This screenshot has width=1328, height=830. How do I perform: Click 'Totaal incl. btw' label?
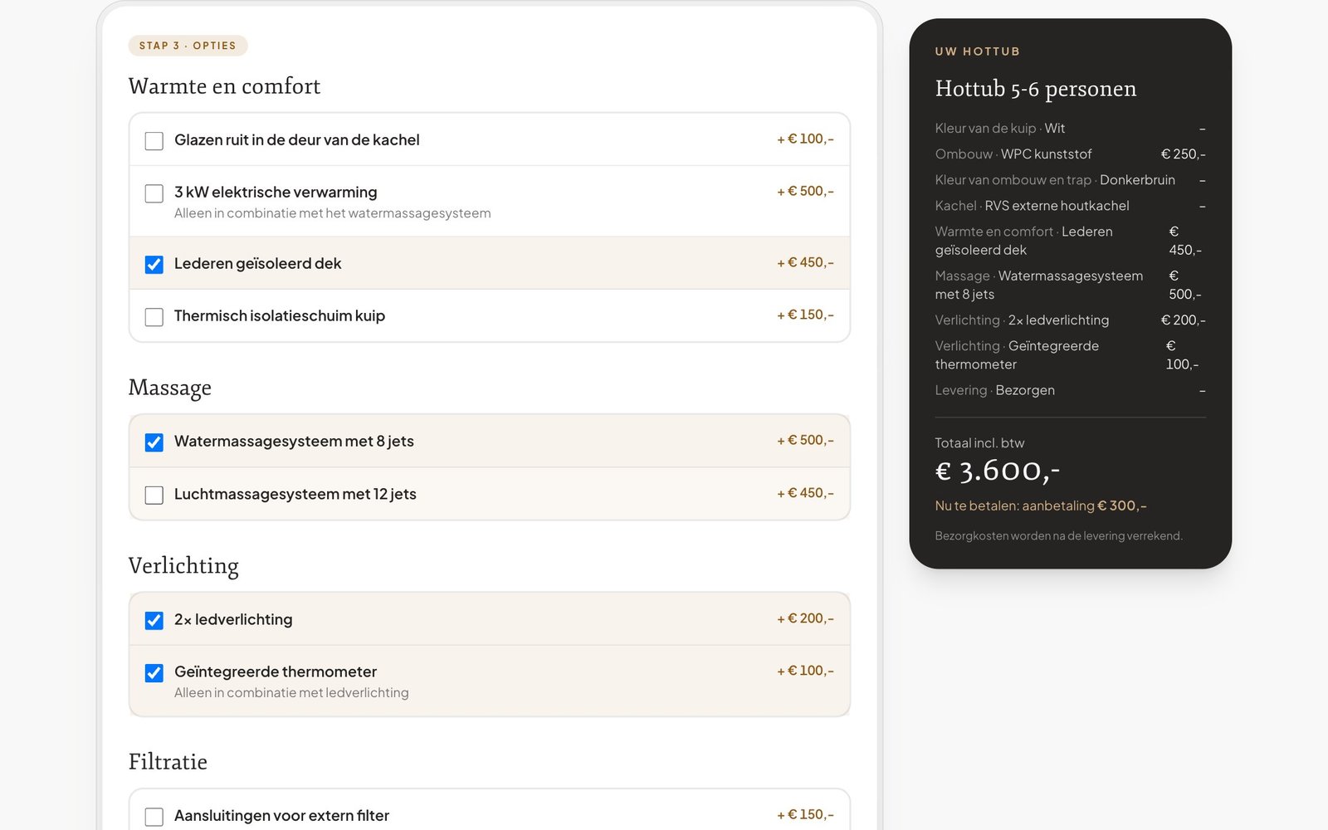click(x=980, y=443)
